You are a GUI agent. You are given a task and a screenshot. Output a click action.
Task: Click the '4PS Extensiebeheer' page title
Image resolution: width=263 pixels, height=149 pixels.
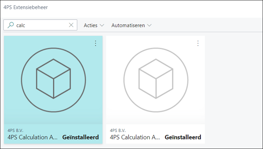click(x=26, y=7)
